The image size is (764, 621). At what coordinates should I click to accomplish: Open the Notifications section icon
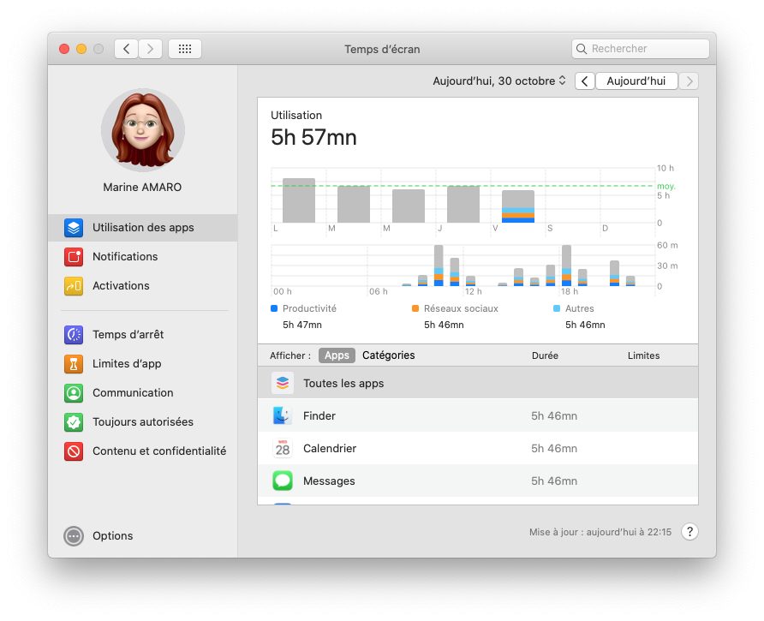coord(74,257)
